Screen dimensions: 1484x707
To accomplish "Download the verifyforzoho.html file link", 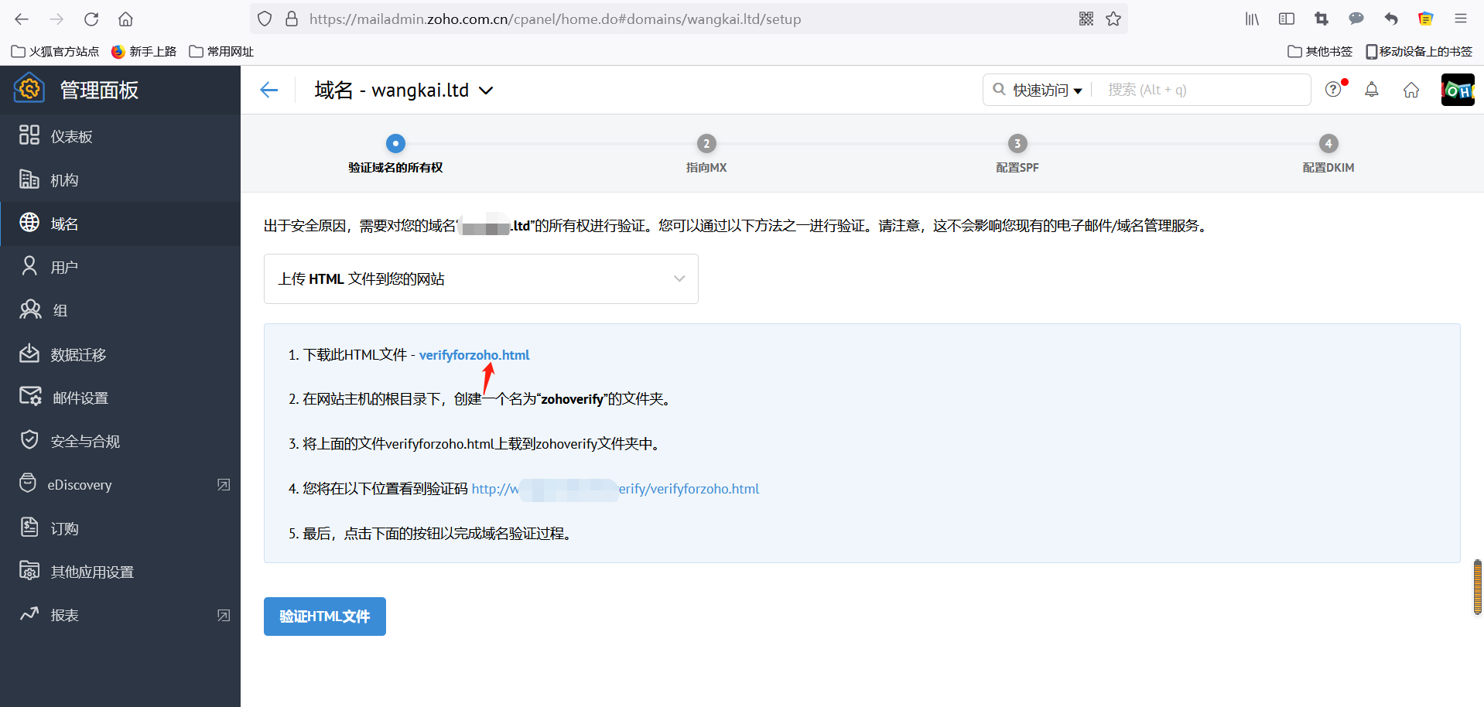I will (474, 355).
